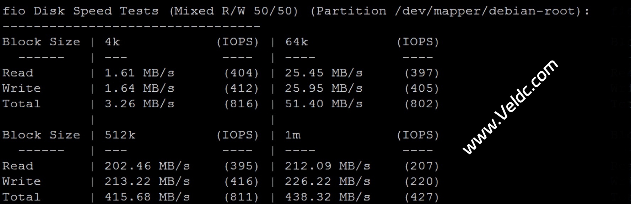Click the 25.45 MB/s read value

click(323, 73)
